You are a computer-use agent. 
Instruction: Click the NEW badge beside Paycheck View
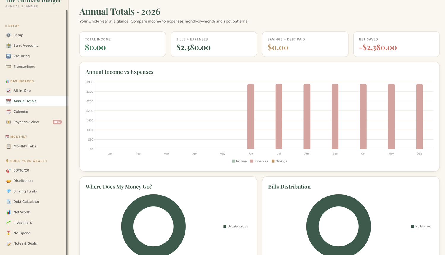(57, 122)
